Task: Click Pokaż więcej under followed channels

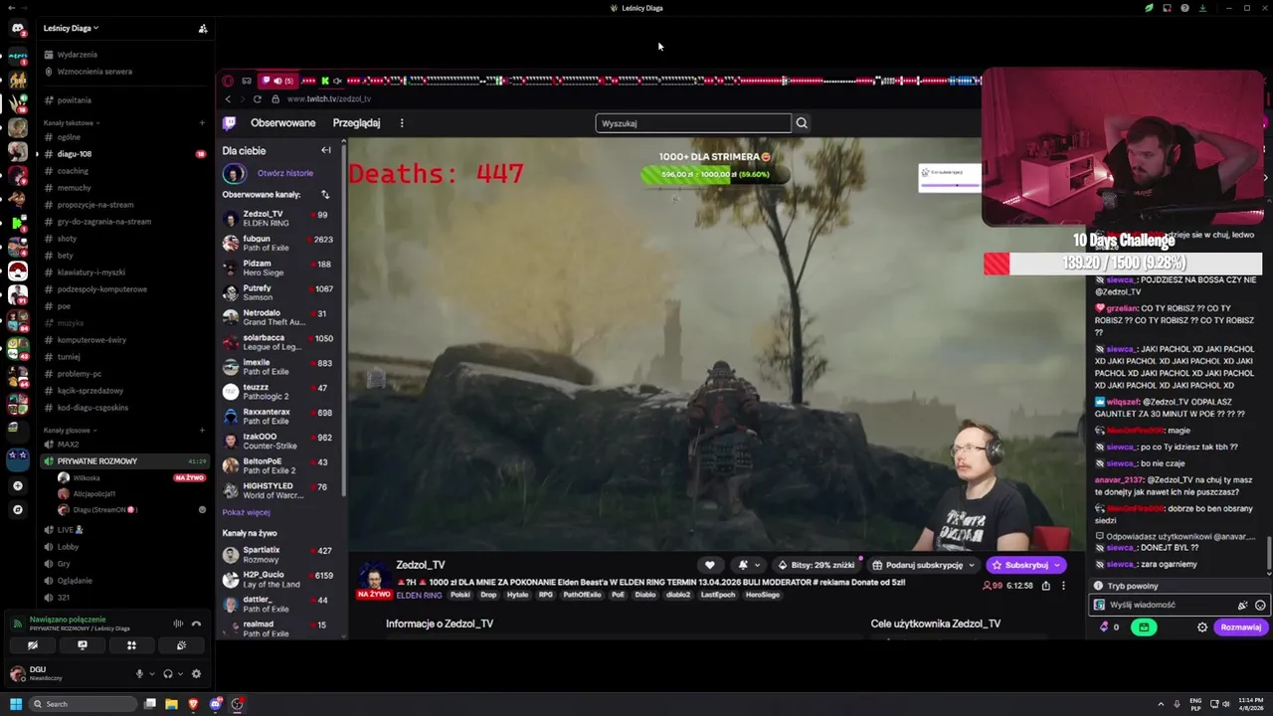Action: point(247,512)
